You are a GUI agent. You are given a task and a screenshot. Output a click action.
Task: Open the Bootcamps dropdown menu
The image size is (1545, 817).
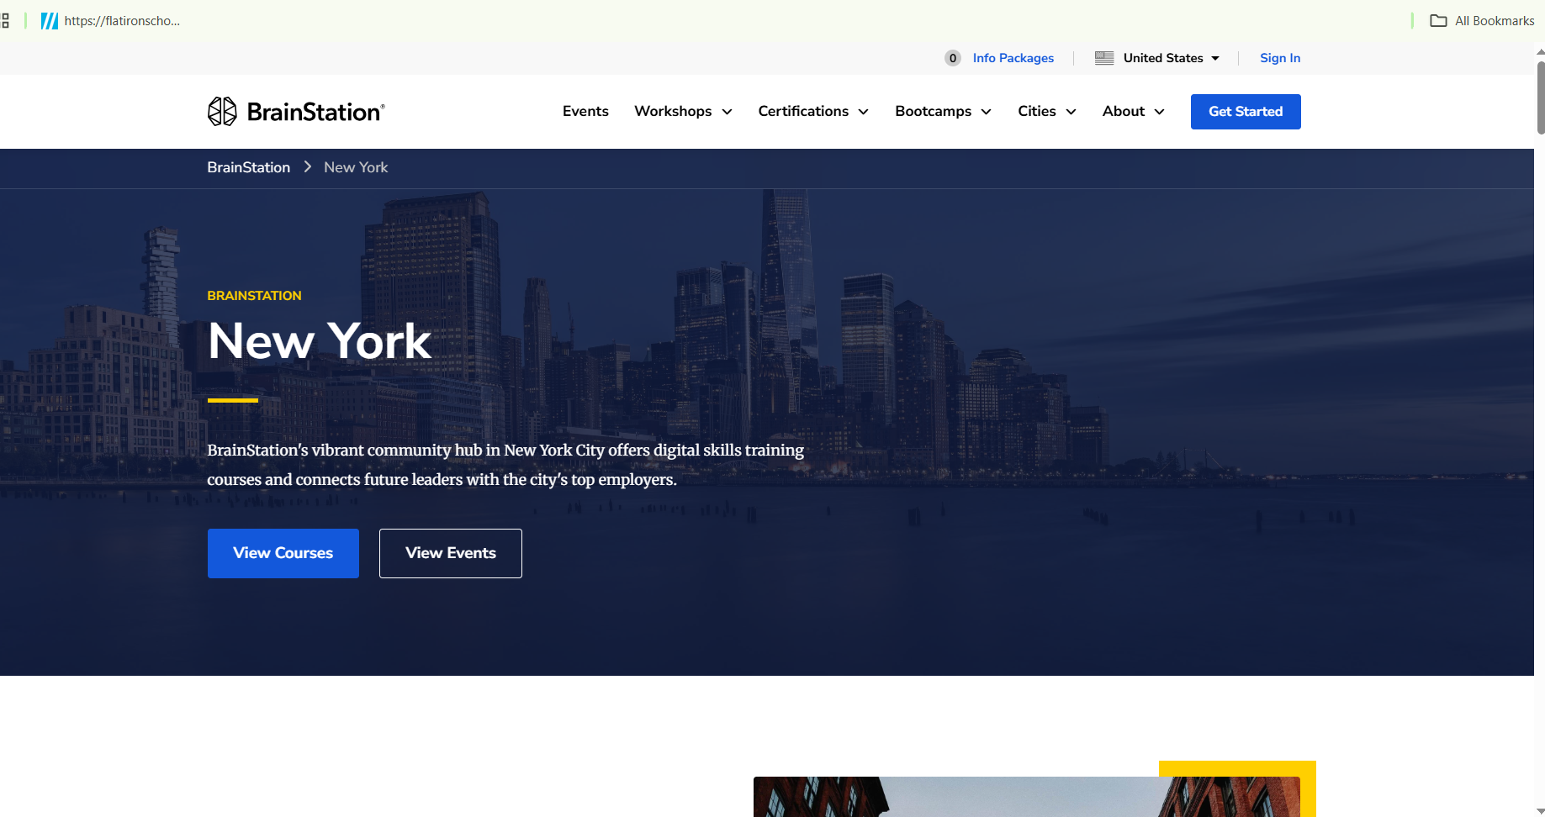click(x=943, y=112)
